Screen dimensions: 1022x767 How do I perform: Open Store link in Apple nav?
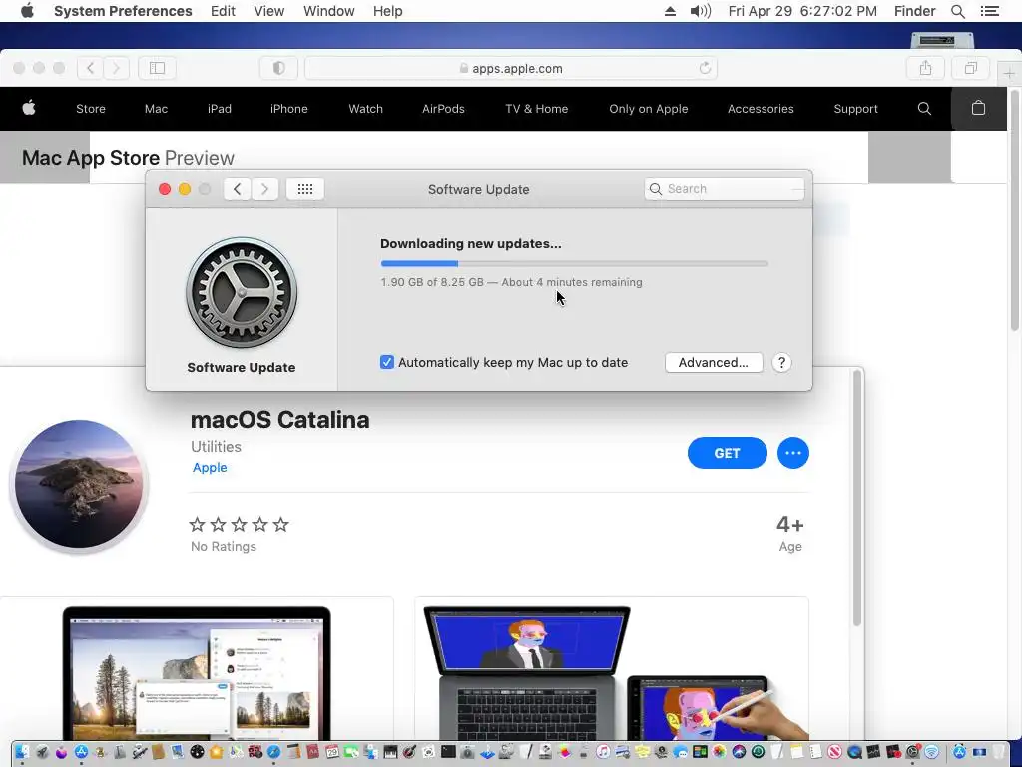click(x=91, y=109)
